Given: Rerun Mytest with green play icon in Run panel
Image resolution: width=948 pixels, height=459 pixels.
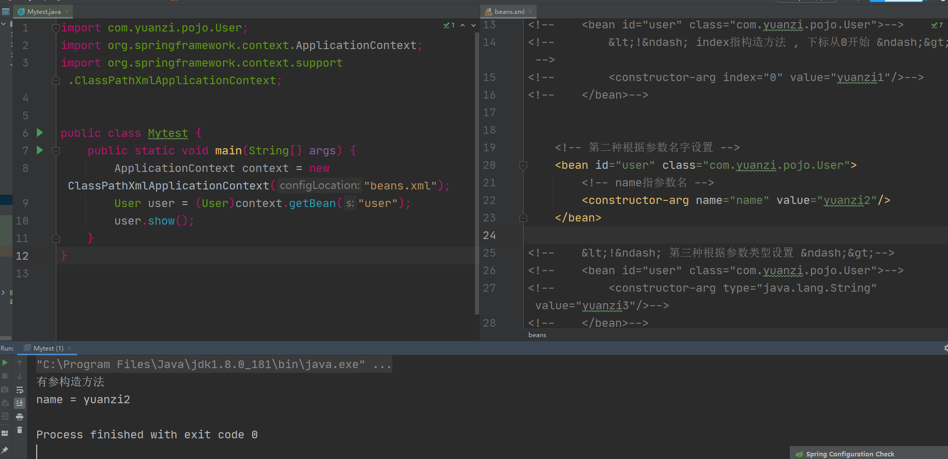Looking at the screenshot, I should tap(5, 362).
